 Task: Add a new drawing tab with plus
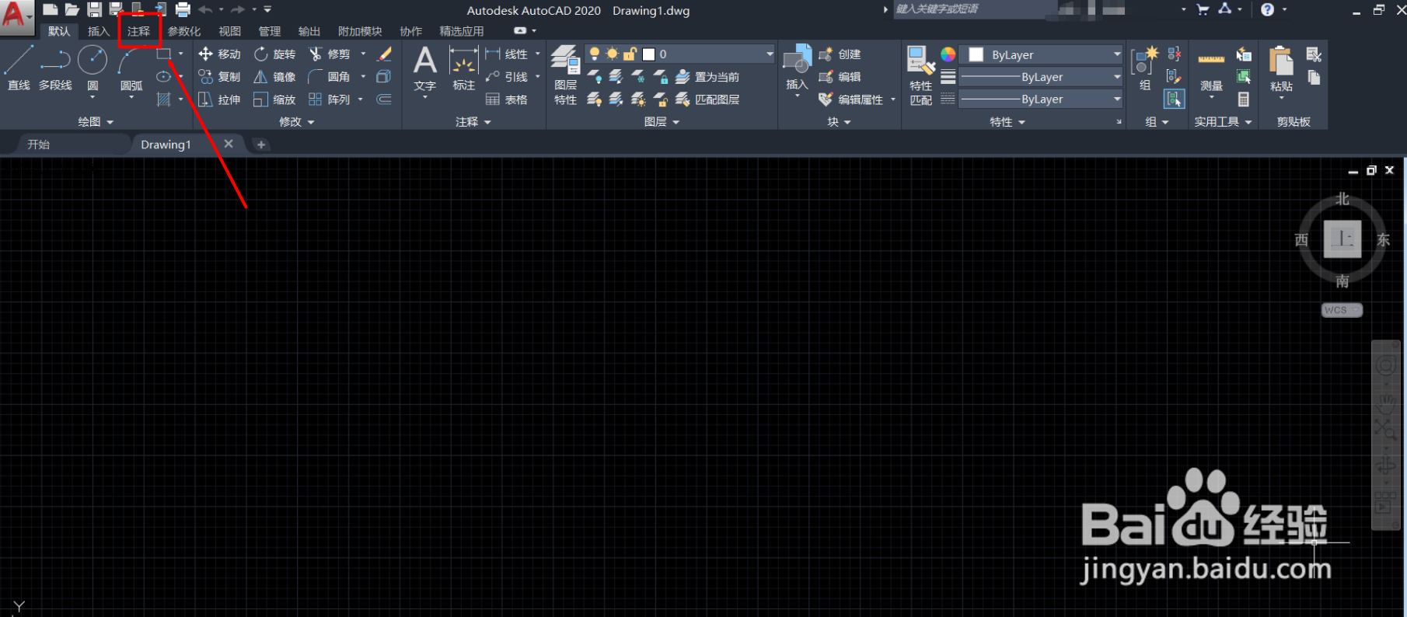[x=261, y=145]
